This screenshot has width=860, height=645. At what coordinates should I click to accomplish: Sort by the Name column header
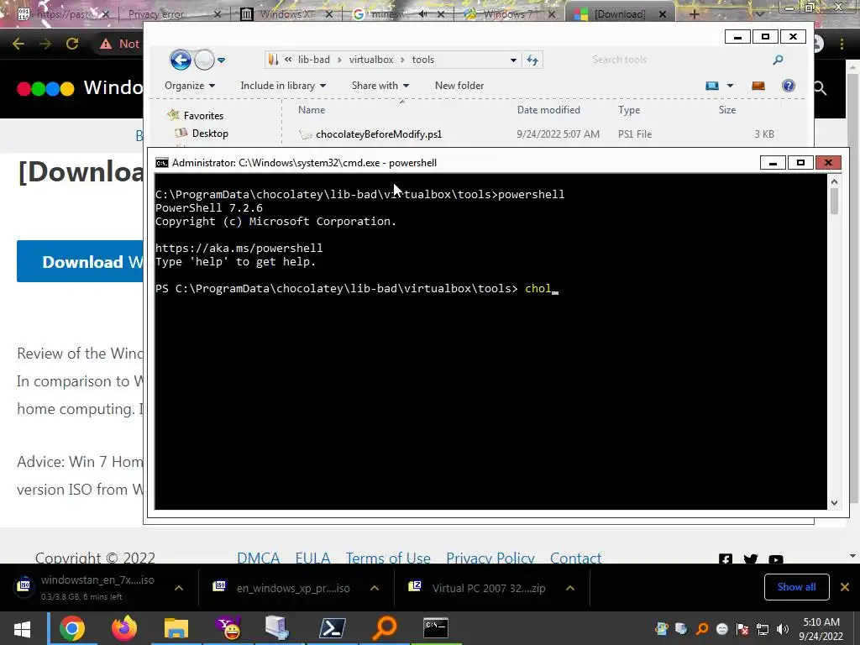(x=312, y=110)
